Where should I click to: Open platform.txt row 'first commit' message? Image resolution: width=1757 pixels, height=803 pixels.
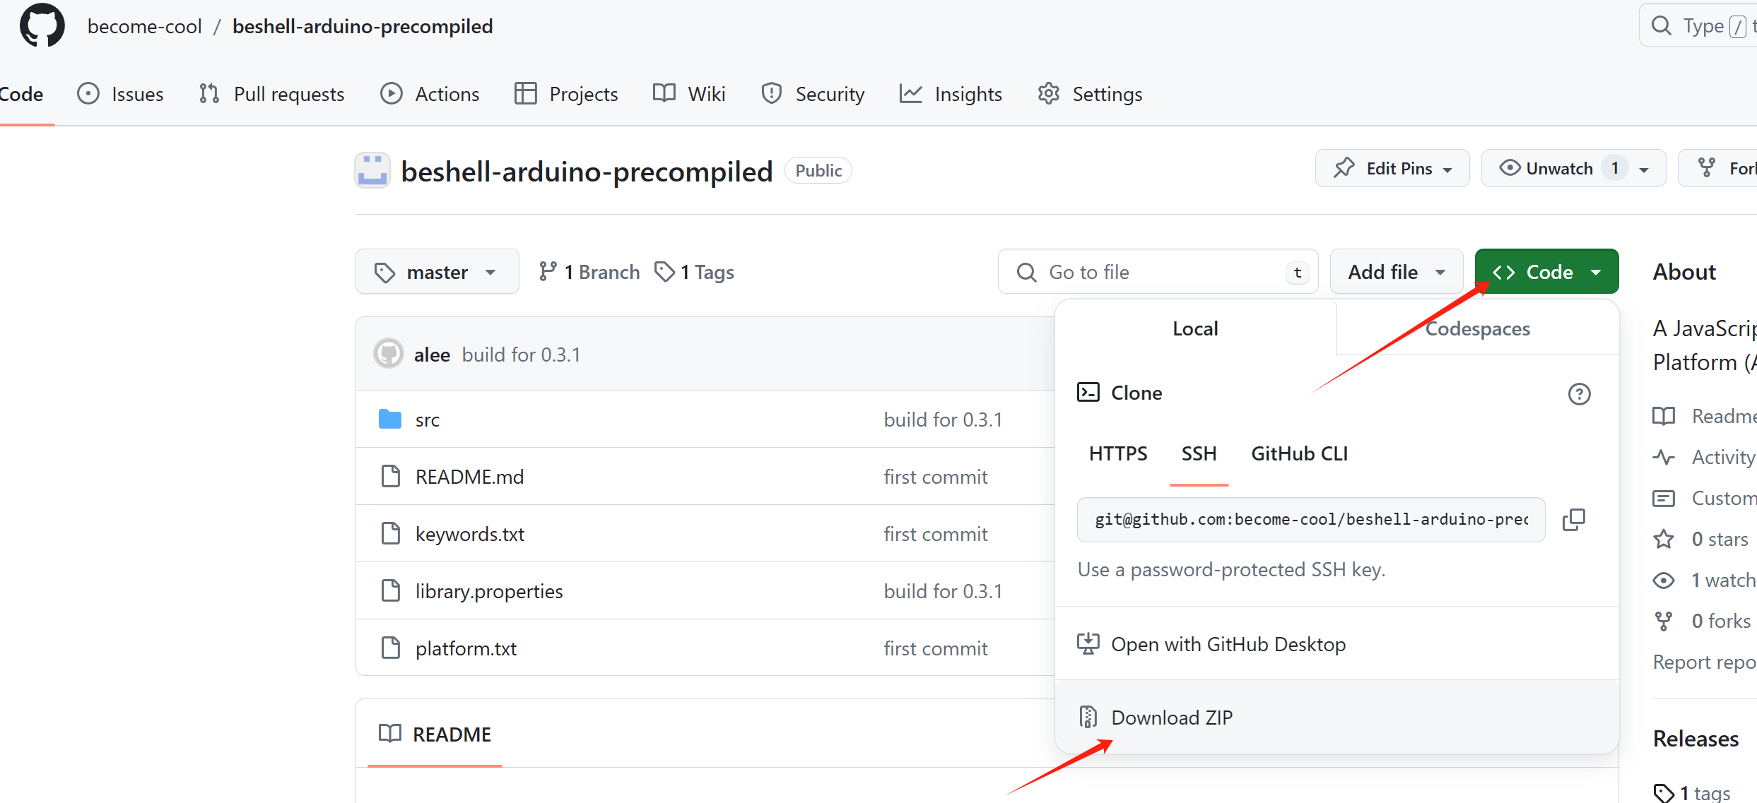935,648
